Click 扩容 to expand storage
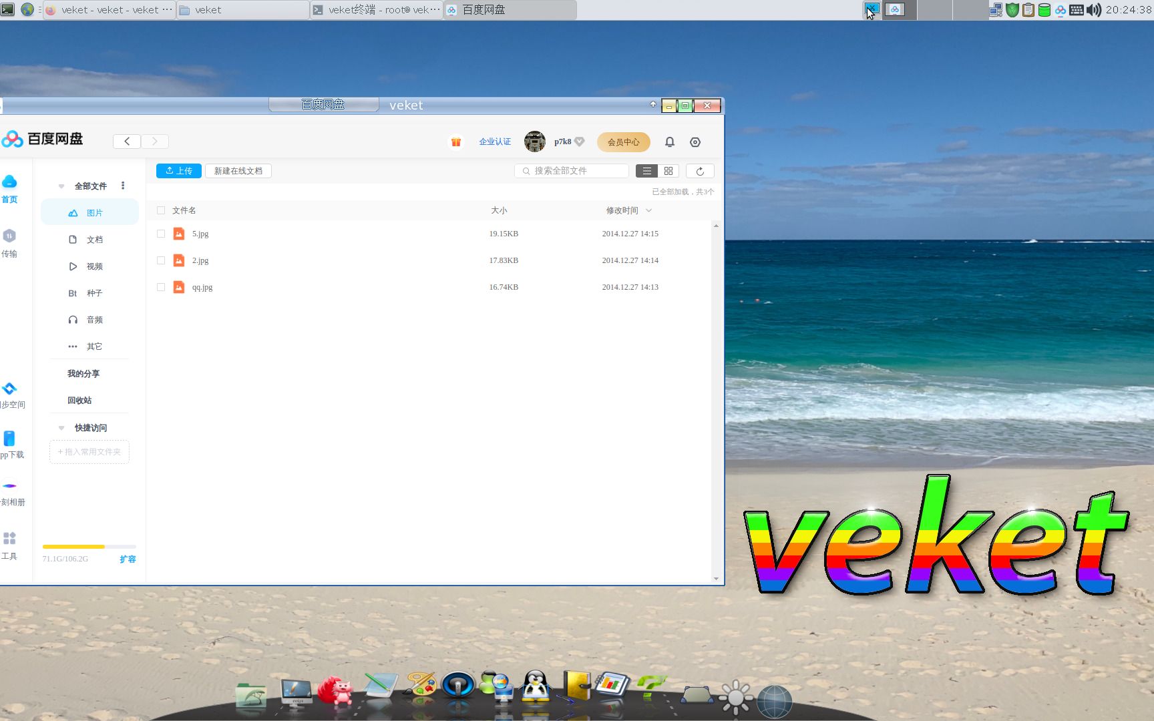This screenshot has width=1154, height=721. [128, 559]
